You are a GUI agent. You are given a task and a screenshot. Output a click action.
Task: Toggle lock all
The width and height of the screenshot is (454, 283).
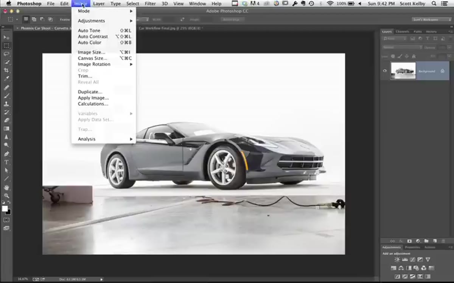[413, 56]
